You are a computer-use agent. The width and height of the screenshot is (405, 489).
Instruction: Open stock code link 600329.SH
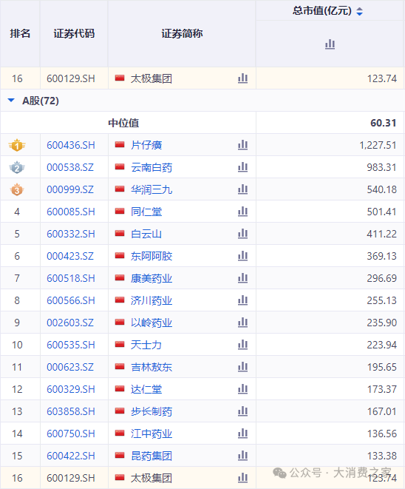(x=71, y=389)
